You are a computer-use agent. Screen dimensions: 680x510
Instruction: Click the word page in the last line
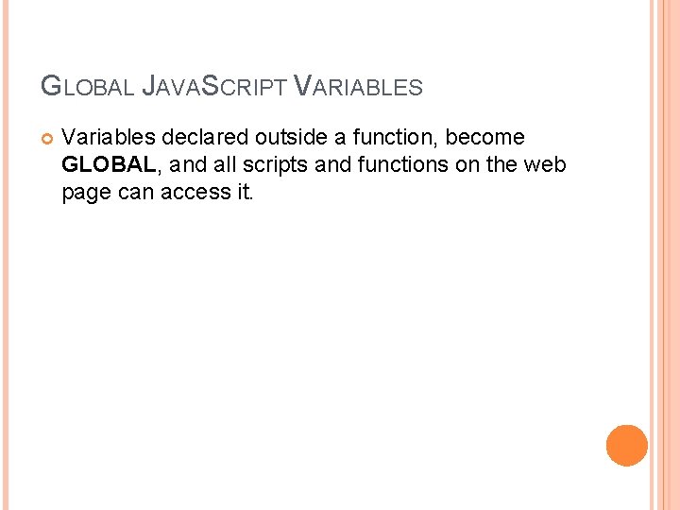pos(87,194)
